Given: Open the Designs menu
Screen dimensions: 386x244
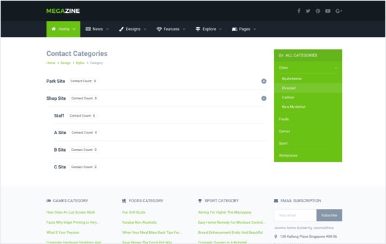Looking at the screenshot, I should pos(133,29).
